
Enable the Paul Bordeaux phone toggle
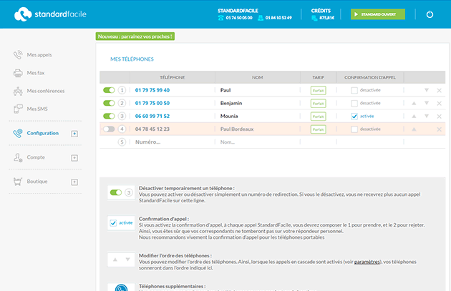click(109, 129)
